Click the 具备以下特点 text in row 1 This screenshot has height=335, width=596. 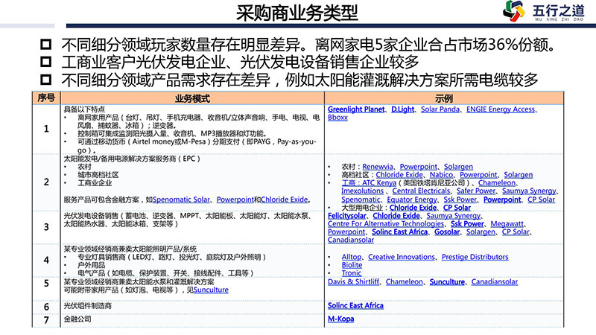tap(84, 109)
